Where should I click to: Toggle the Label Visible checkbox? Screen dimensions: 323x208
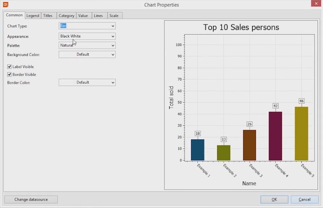pyautogui.click(x=10, y=67)
